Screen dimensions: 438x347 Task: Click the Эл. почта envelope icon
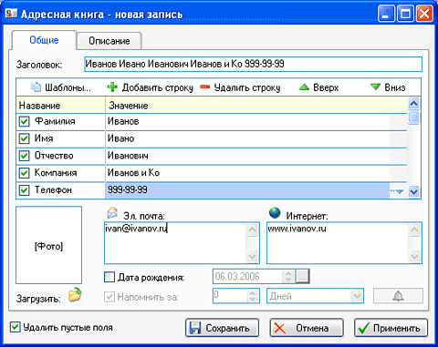point(112,213)
